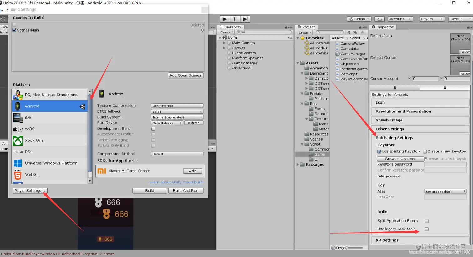The image size is (473, 257).
Task: Click the Build button
Action: [150, 191]
